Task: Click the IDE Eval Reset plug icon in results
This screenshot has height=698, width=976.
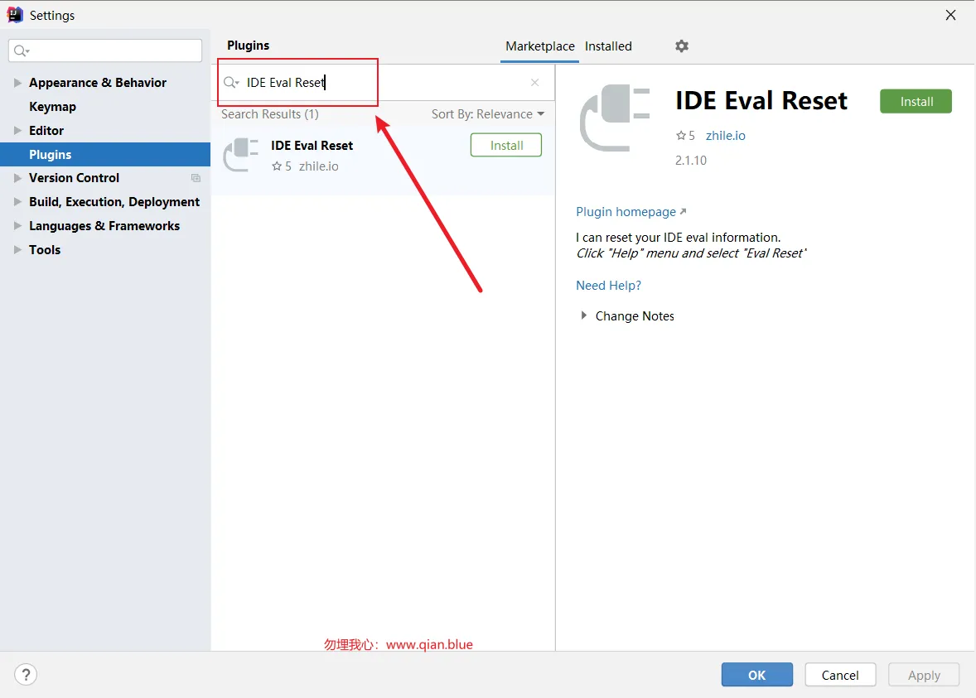Action: [x=241, y=155]
